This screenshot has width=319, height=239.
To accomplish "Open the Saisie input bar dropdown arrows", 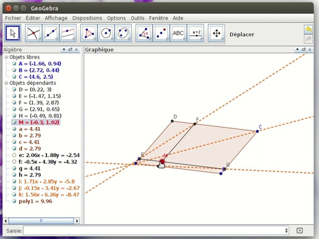I will click(x=286, y=230).
